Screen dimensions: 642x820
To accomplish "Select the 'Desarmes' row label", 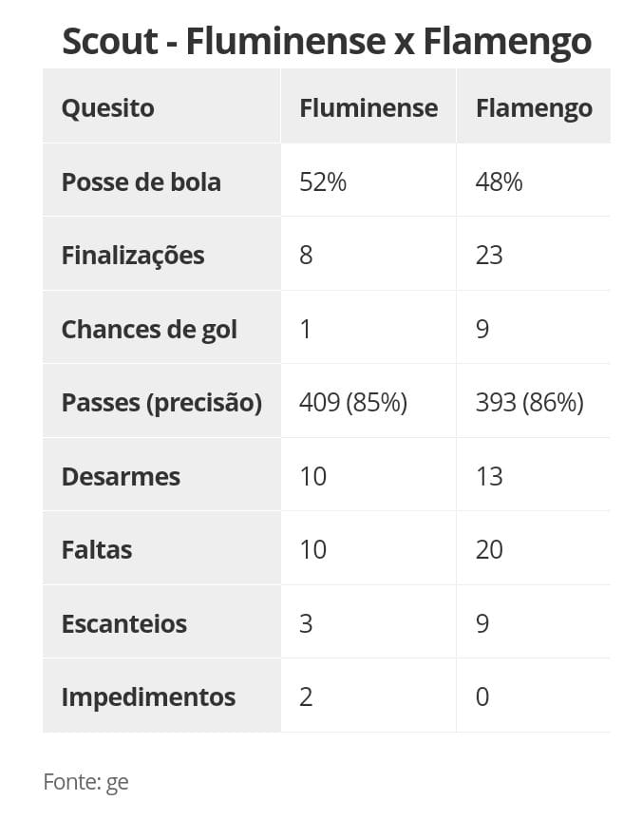I will (x=121, y=476).
